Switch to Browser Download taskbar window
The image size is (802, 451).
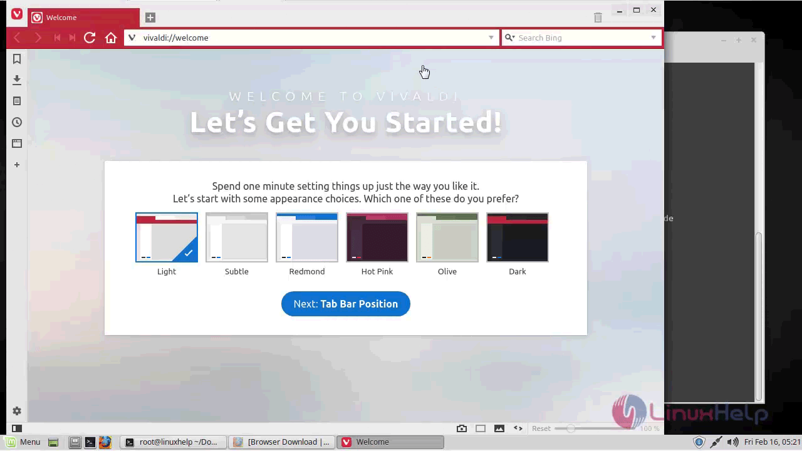point(282,442)
